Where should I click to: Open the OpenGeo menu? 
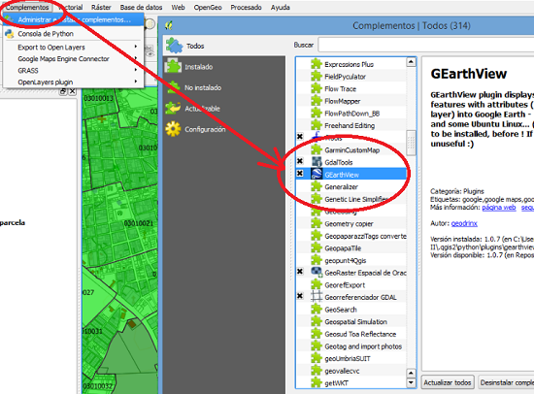tap(208, 7)
